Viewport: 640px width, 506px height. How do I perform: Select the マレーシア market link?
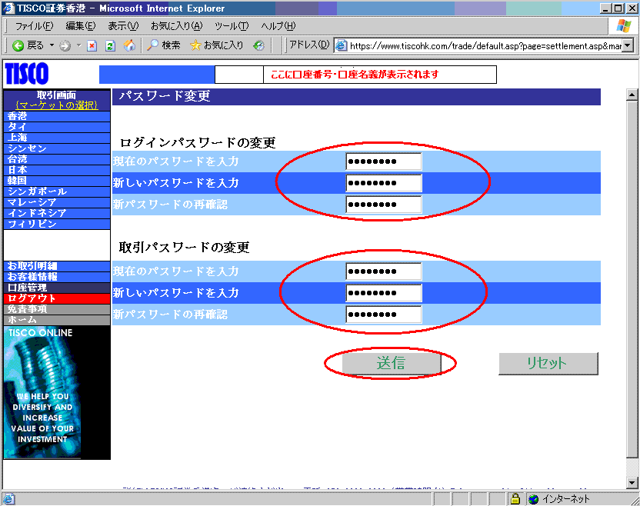click(57, 202)
